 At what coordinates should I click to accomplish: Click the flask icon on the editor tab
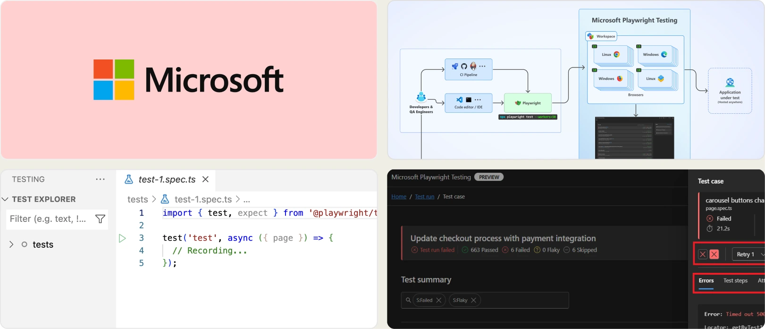click(x=129, y=179)
